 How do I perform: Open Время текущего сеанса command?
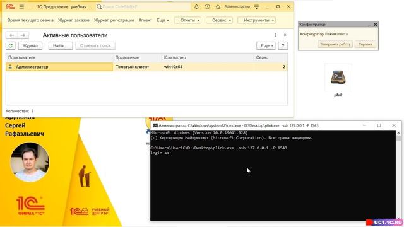point(30,20)
